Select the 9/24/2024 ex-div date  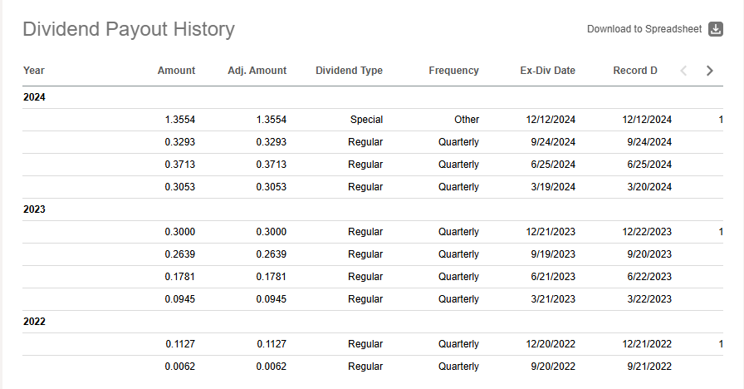[x=553, y=142]
